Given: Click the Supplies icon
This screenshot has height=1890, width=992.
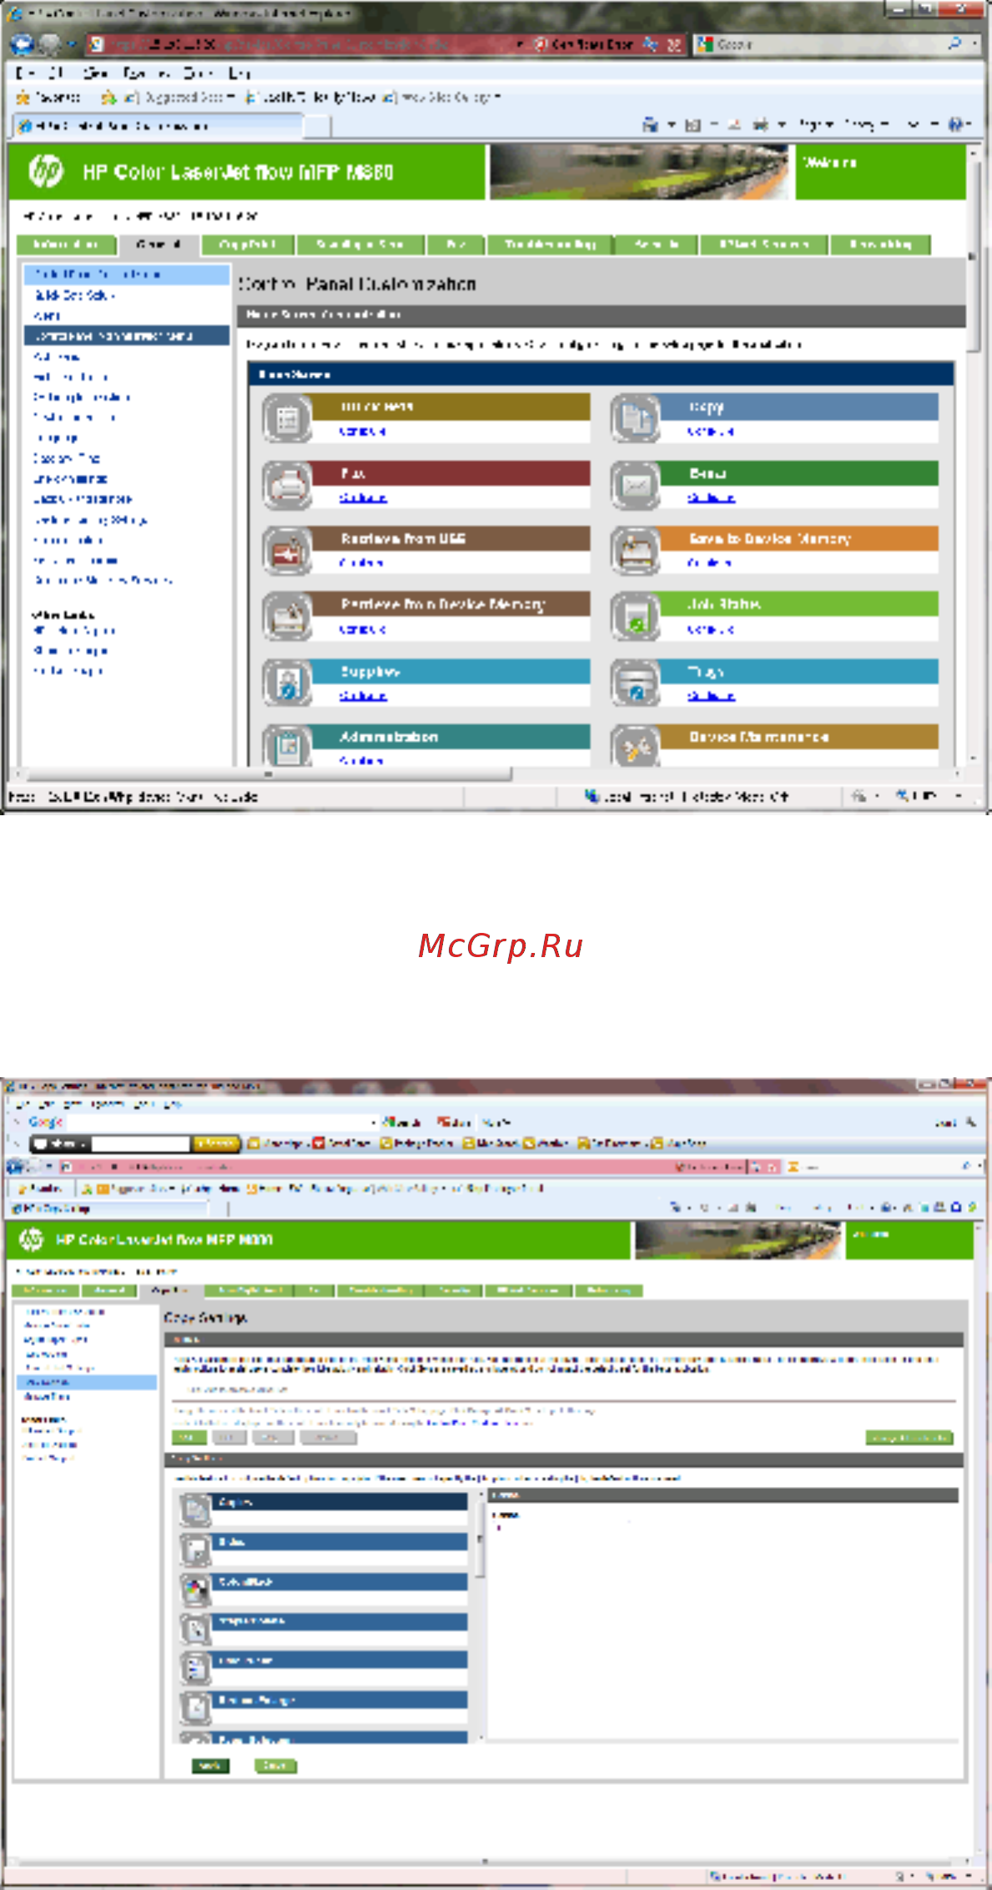Looking at the screenshot, I should (x=287, y=683).
